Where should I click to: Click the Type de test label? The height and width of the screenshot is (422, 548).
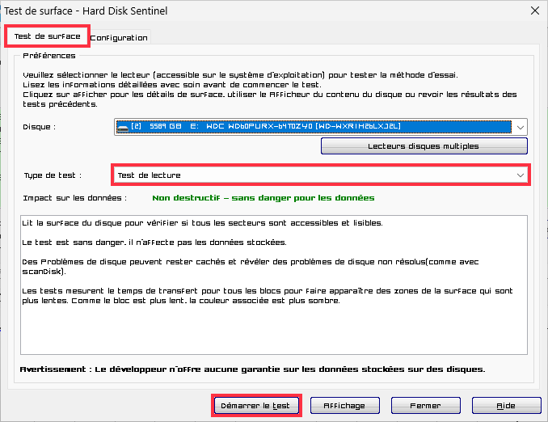point(52,175)
